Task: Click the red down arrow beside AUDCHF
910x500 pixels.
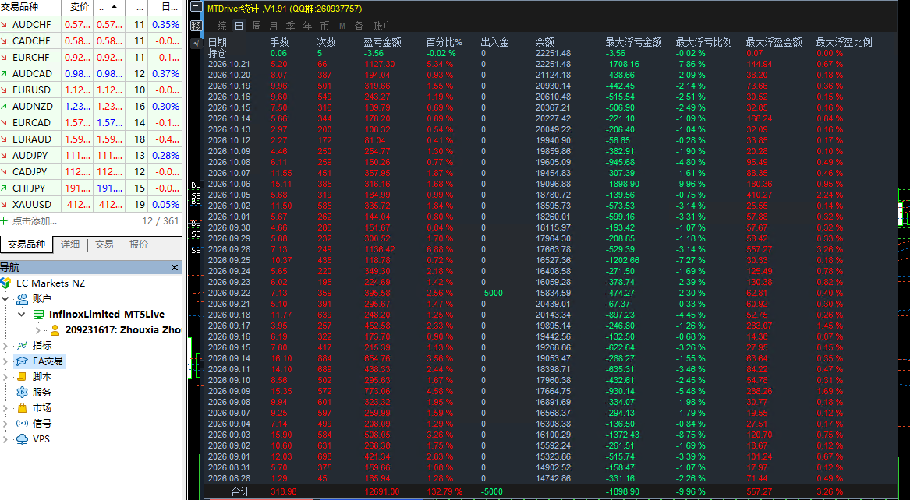Action: [5, 25]
